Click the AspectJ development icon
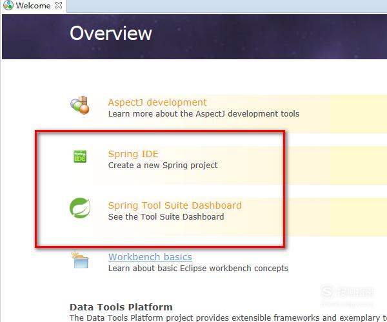The image size is (387, 322). (80, 105)
